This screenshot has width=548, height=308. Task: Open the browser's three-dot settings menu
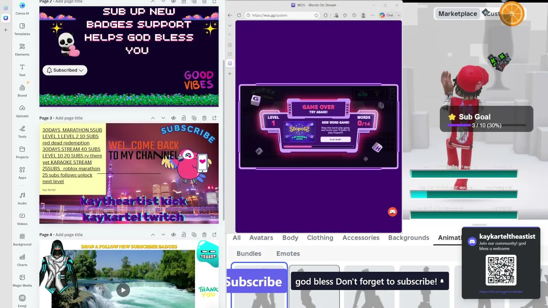point(373,15)
